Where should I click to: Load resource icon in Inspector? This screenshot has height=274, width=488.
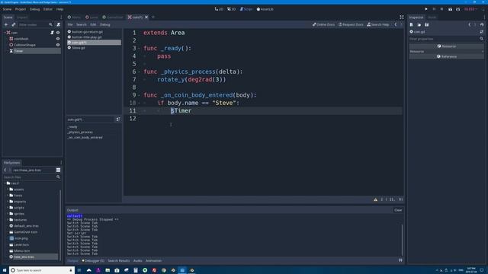(419, 24)
